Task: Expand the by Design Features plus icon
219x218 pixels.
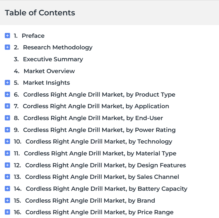Action: [x=7, y=165]
